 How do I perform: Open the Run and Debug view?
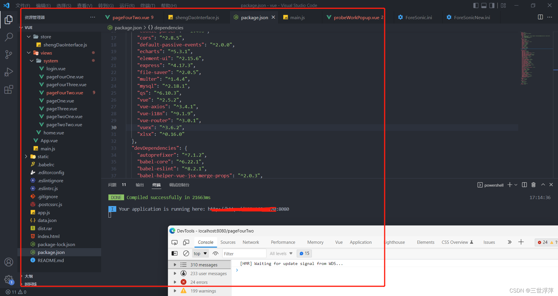(9, 72)
